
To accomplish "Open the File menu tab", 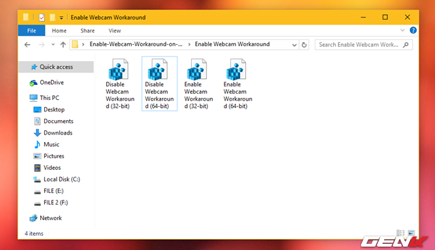I will coord(32,31).
